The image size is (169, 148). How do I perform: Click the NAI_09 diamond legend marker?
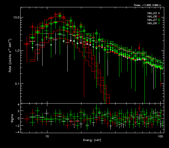(159, 23)
